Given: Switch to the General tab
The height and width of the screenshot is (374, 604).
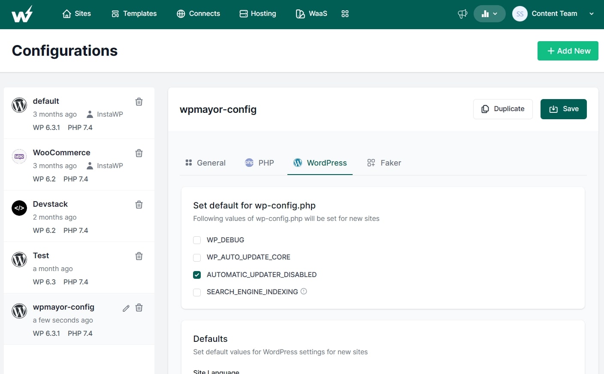Looking at the screenshot, I should coord(205,163).
